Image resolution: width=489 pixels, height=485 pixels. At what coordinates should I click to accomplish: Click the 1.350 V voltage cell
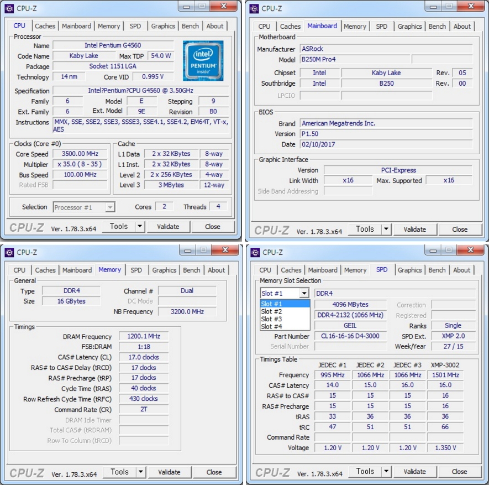point(445,448)
